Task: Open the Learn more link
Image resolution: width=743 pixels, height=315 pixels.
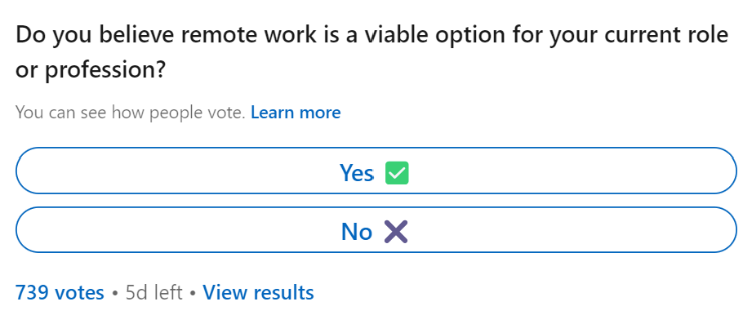Action: point(296,113)
